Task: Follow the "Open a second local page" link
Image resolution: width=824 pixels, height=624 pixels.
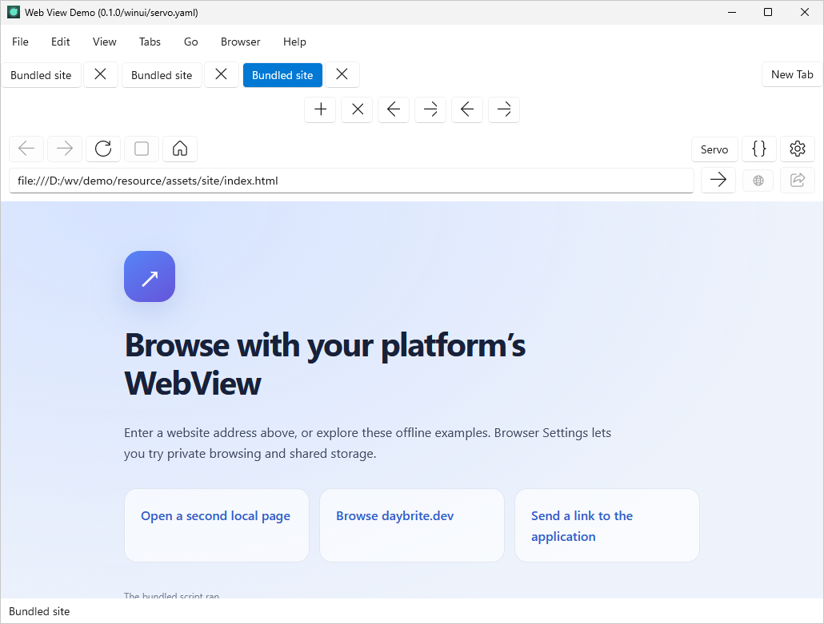Action: point(215,516)
